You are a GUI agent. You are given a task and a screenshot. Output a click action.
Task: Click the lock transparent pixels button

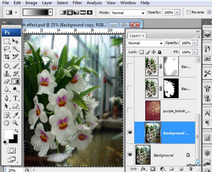tap(142, 52)
